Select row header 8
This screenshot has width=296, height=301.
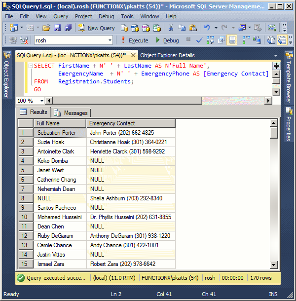26,198
